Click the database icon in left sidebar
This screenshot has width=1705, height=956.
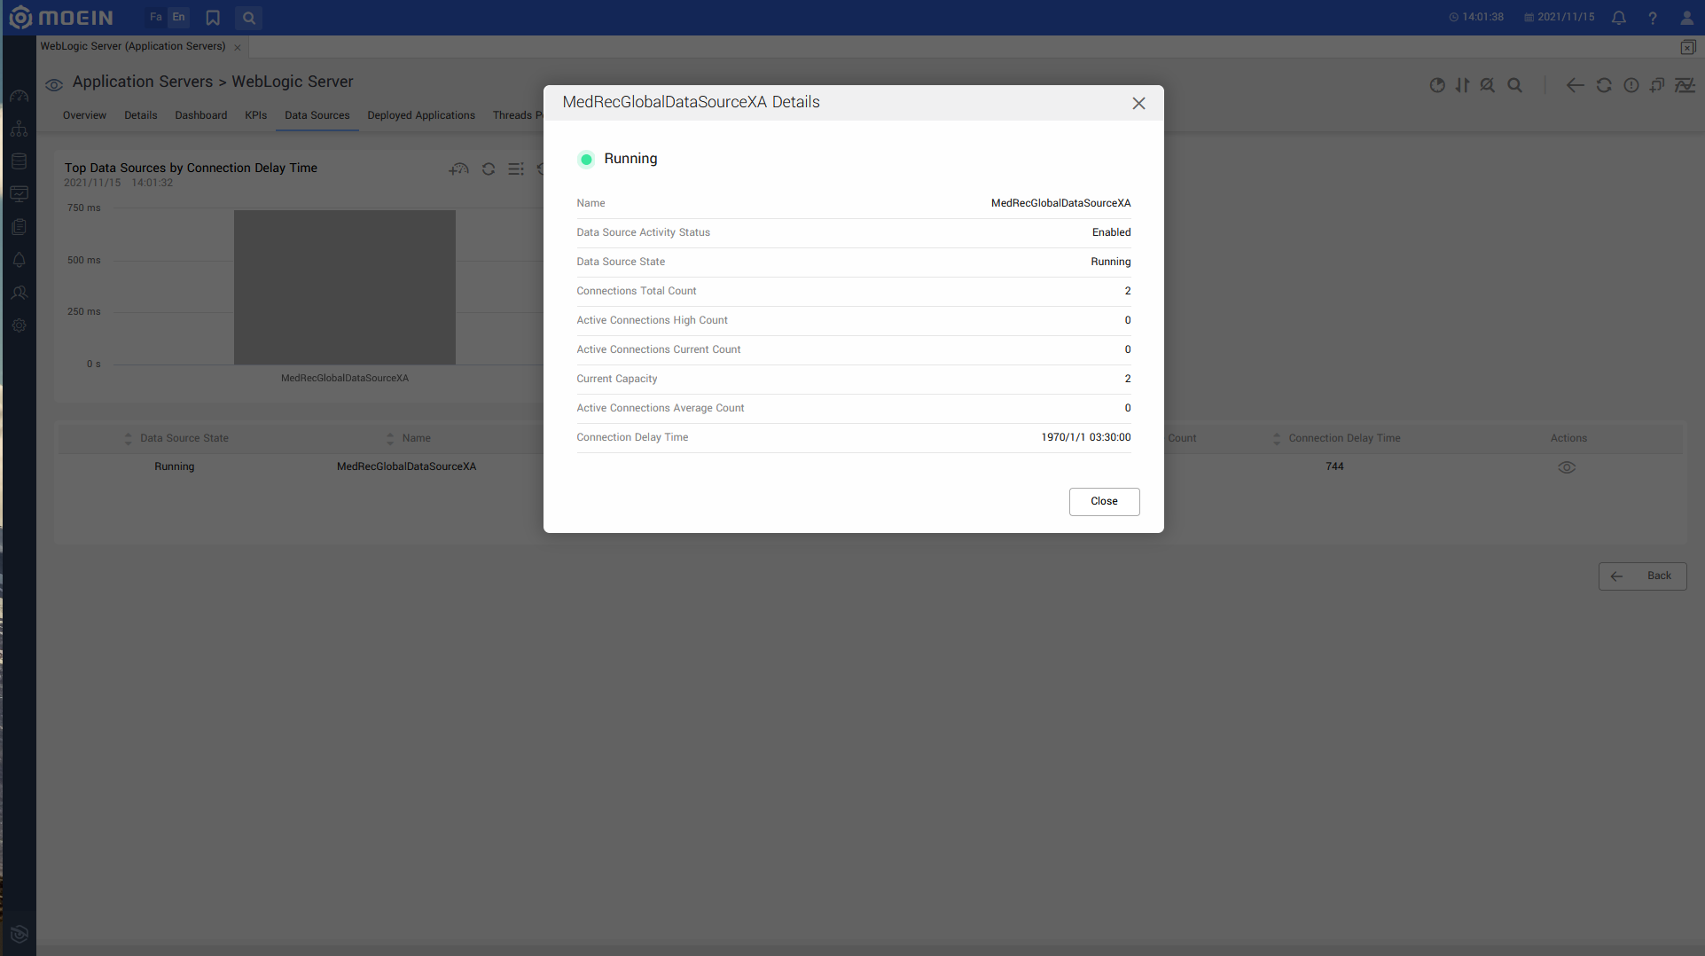tap(19, 161)
